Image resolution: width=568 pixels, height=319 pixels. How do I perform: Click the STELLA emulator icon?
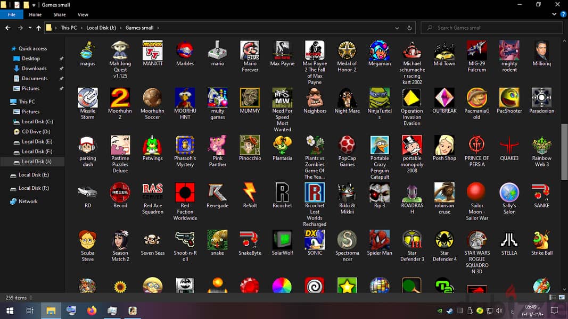coord(509,240)
